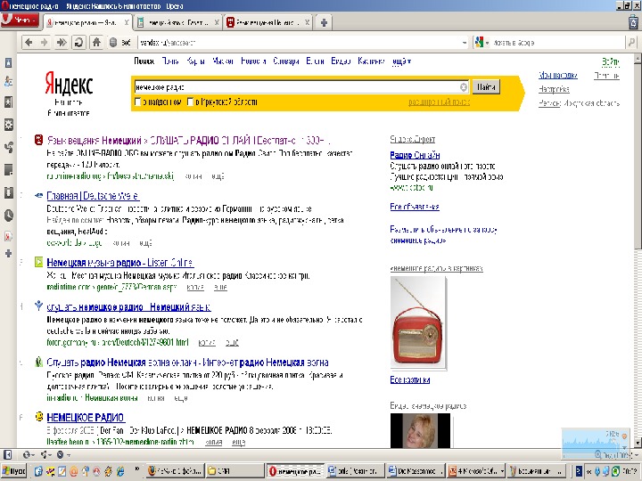
Task: Switch to Microsoft PowerPoint taskbar button
Action: click(x=476, y=471)
